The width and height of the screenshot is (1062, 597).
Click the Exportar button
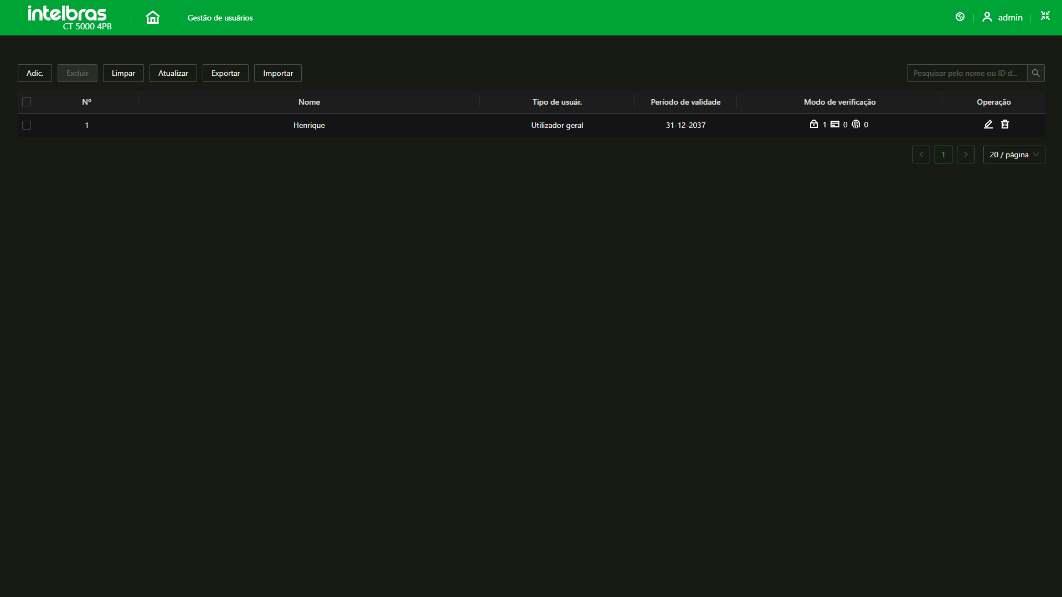point(225,73)
